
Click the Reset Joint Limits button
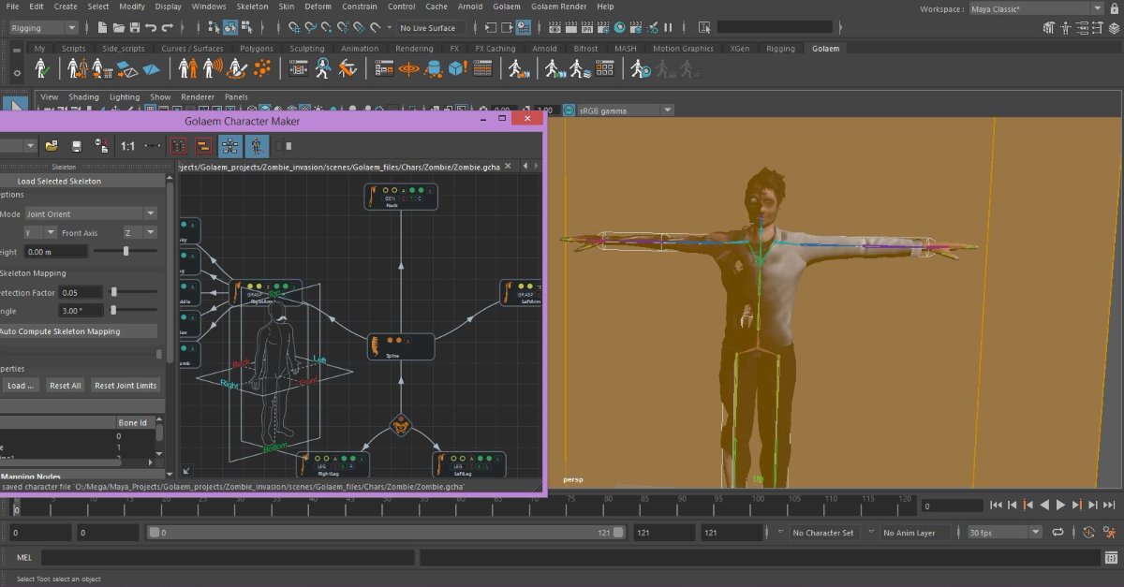pyautogui.click(x=126, y=386)
